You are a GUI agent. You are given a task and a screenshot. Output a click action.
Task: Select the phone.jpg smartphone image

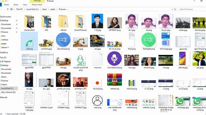point(183,60)
